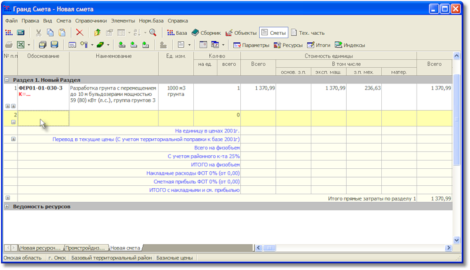Screen dimensions: 470x270
Task: Click the table view icon
Action: (121, 33)
